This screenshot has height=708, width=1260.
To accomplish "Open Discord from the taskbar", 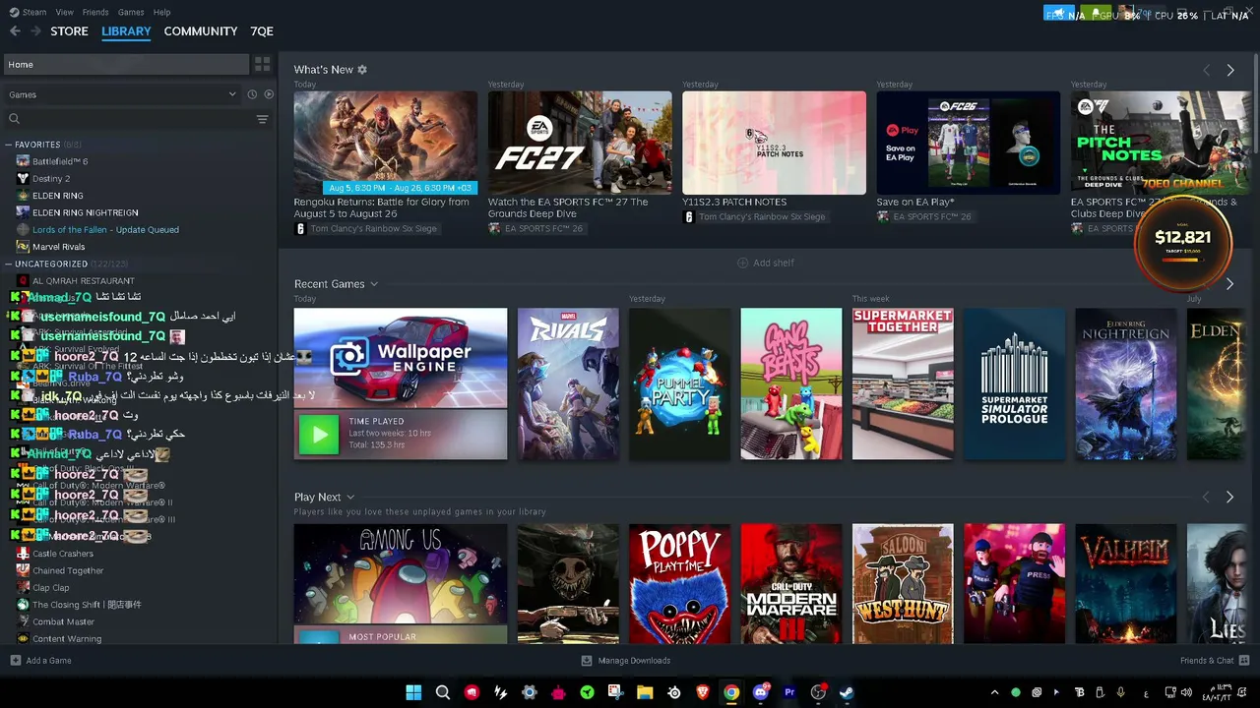I will (x=760, y=692).
